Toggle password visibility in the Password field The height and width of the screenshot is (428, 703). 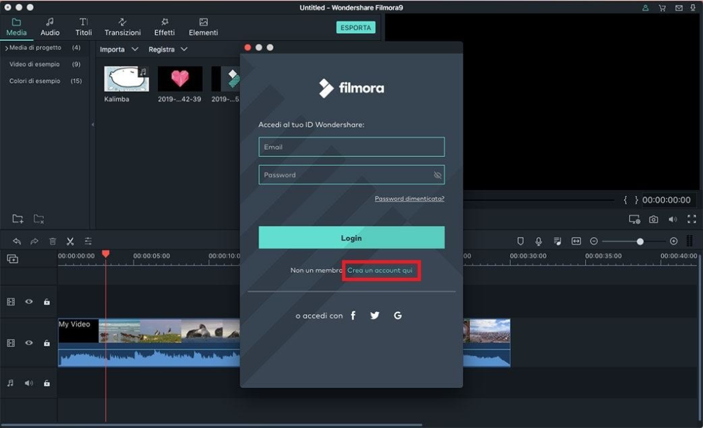pyautogui.click(x=437, y=175)
